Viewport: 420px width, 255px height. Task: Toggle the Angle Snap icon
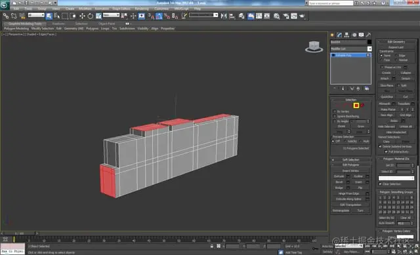pyautogui.click(x=159, y=16)
